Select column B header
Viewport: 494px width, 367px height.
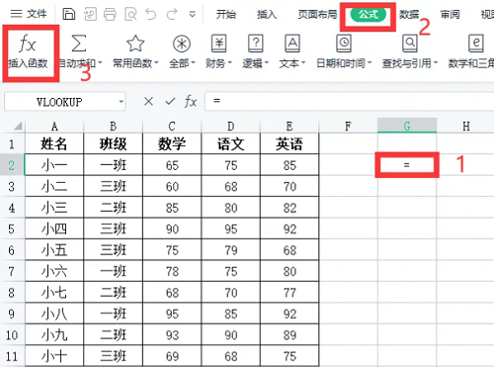(113, 127)
